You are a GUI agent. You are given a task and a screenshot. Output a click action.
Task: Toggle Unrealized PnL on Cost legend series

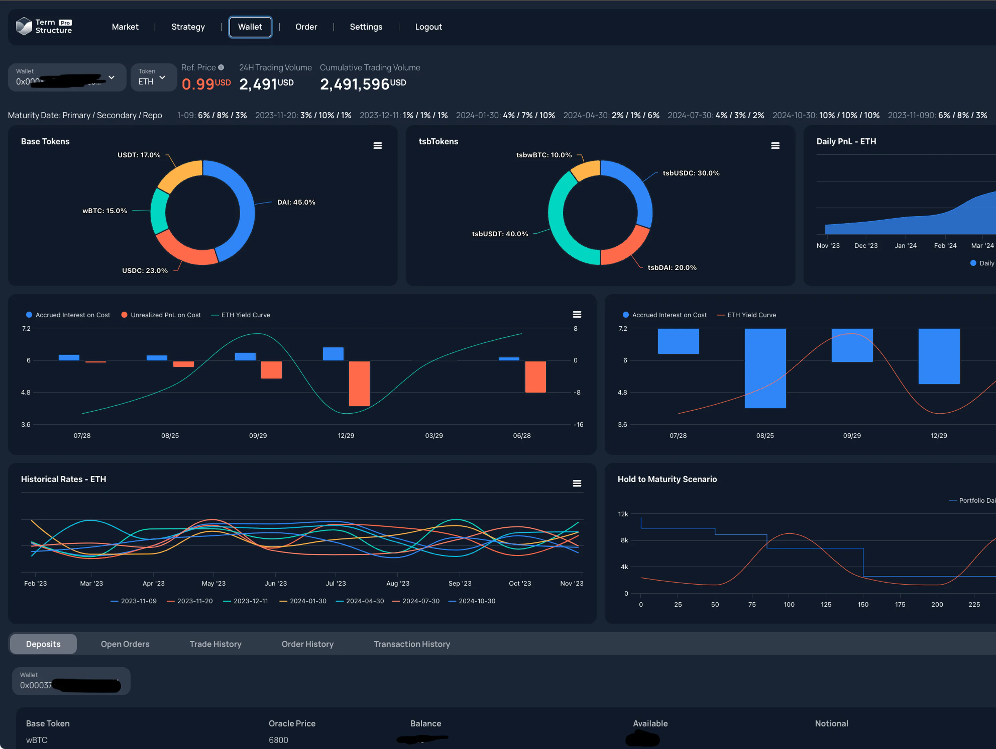(x=161, y=315)
